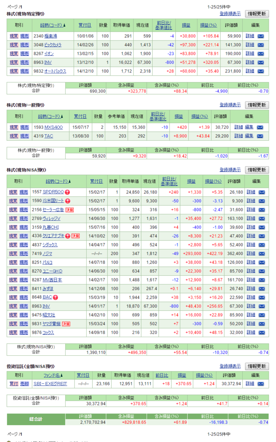Click 現買 in the 2340 極楽湯 row
Viewport: 276px width, 442px height.
[14, 36]
